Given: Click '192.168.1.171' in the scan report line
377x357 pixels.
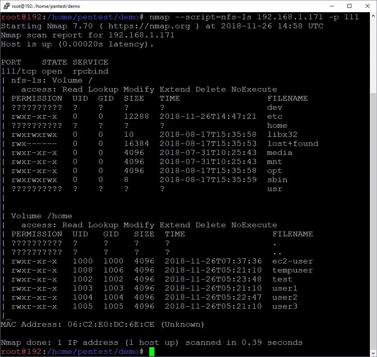Looking at the screenshot, I should 141,35.
